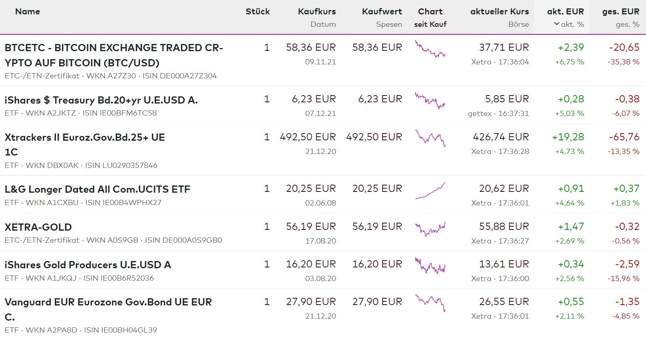The width and height of the screenshot is (646, 339).
Task: Click Xtrackers II Euroz.Gov.Bd.25+ mini chart
Action: (x=430, y=138)
